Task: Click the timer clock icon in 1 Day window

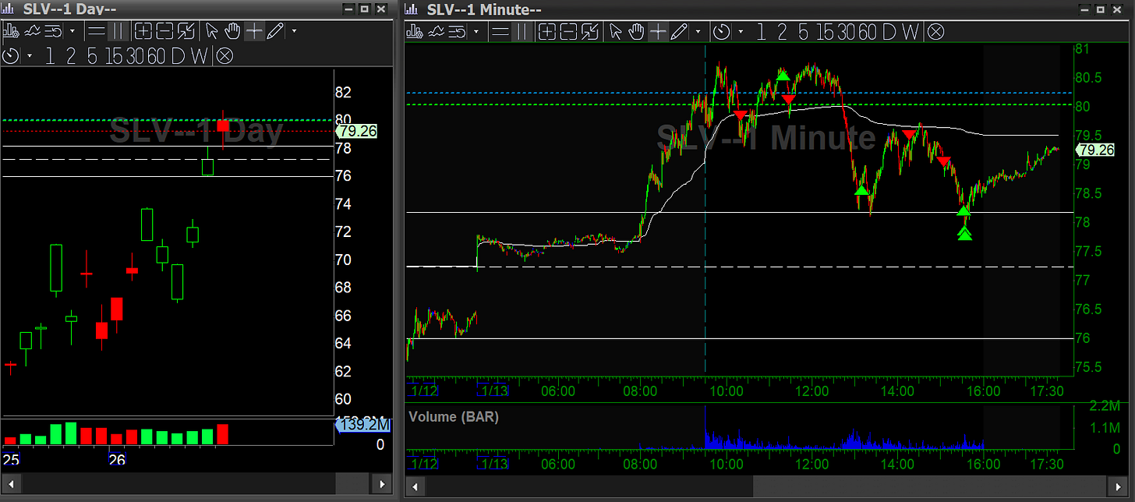Action: (x=10, y=55)
